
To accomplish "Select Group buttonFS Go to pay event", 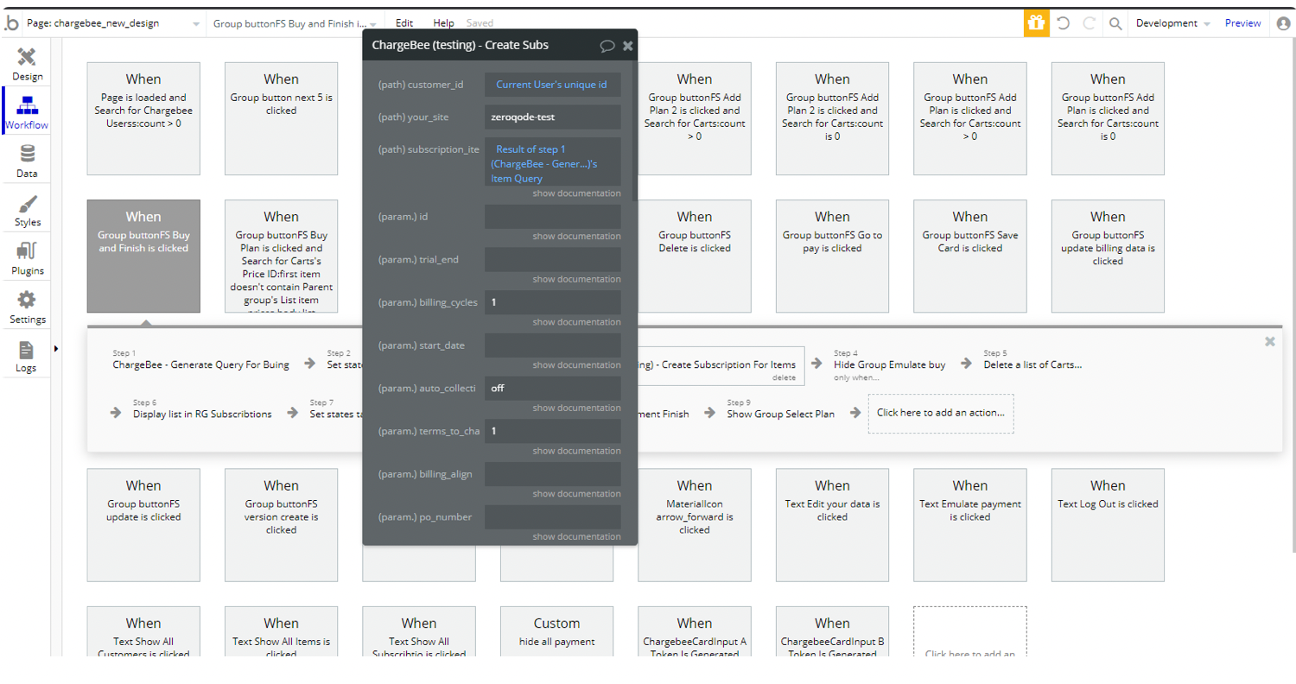I will [832, 256].
